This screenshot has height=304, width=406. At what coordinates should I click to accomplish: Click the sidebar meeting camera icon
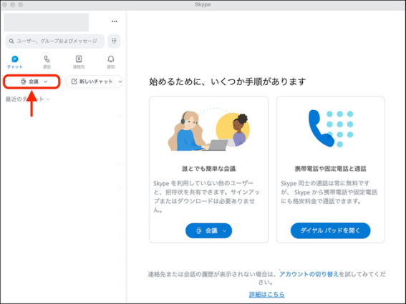click(24, 82)
